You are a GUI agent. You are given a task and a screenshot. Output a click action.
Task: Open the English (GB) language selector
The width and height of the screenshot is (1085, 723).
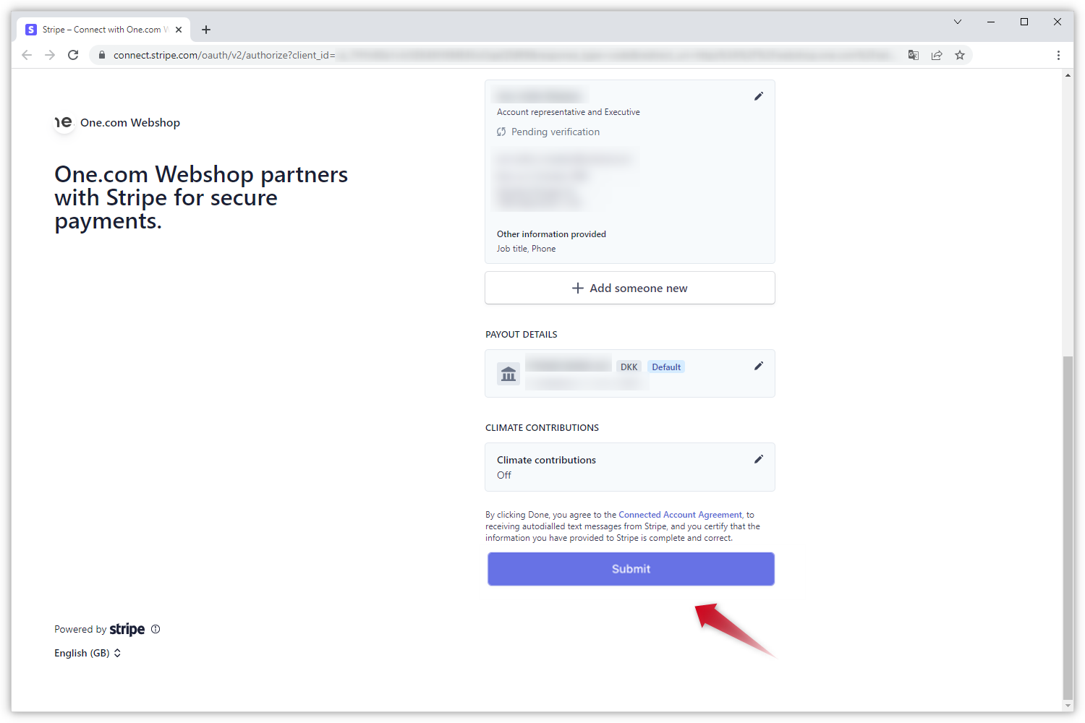(88, 653)
